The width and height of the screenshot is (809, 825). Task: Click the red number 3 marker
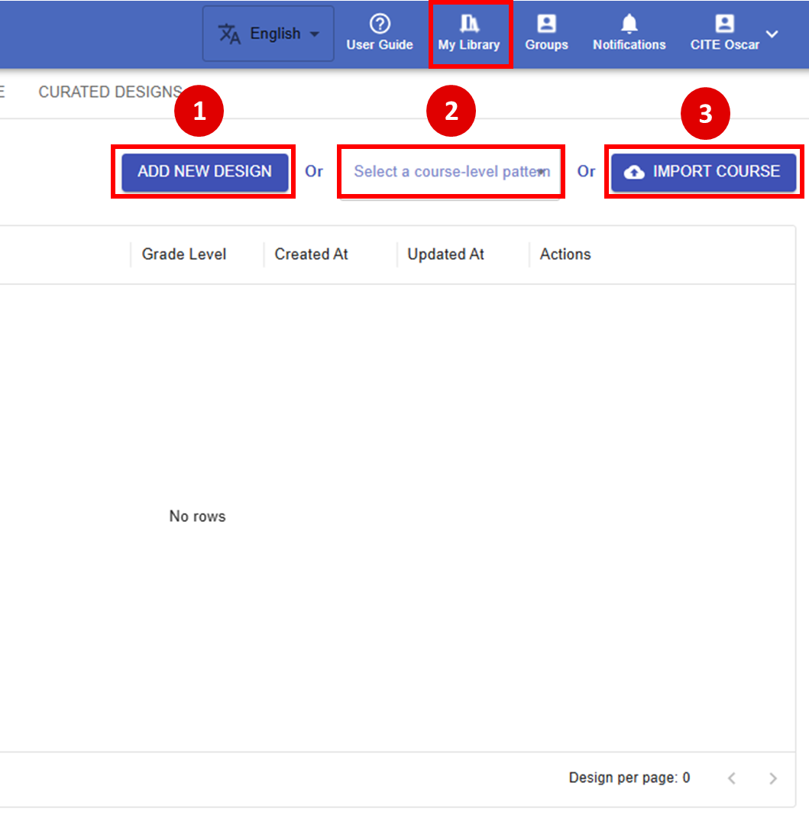[x=705, y=114]
